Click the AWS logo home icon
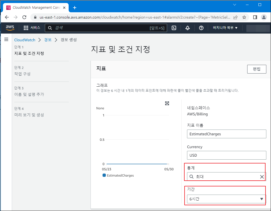The image size is (271, 211). pyautogui.click(x=10, y=28)
